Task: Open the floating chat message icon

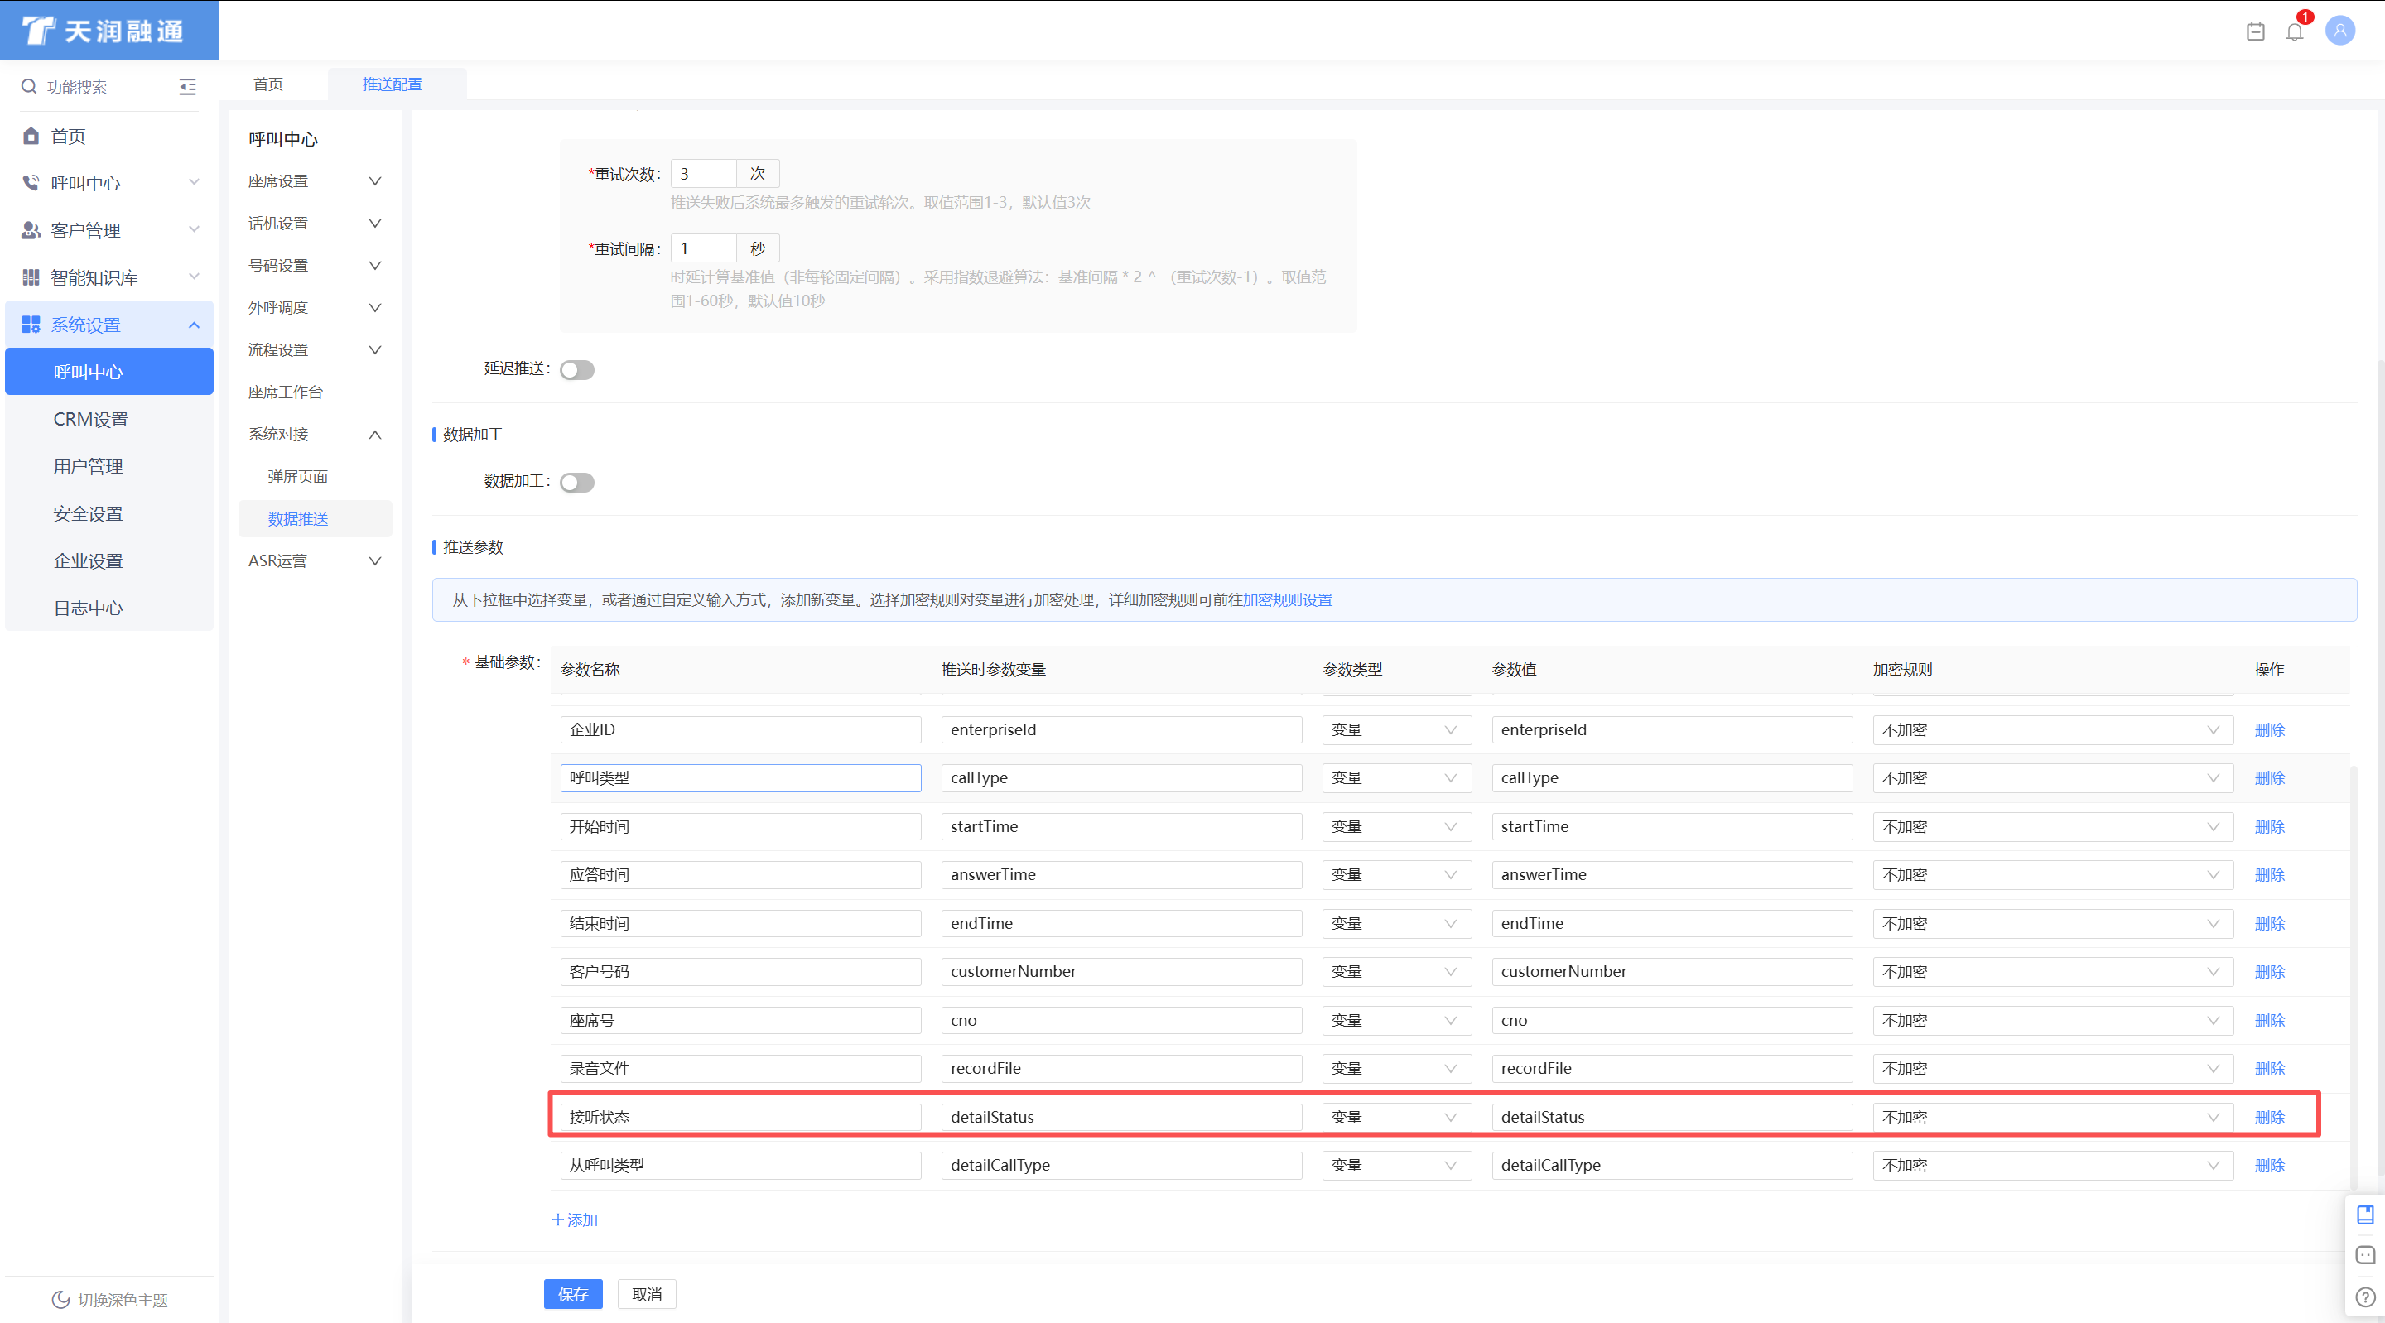Action: [2366, 1255]
